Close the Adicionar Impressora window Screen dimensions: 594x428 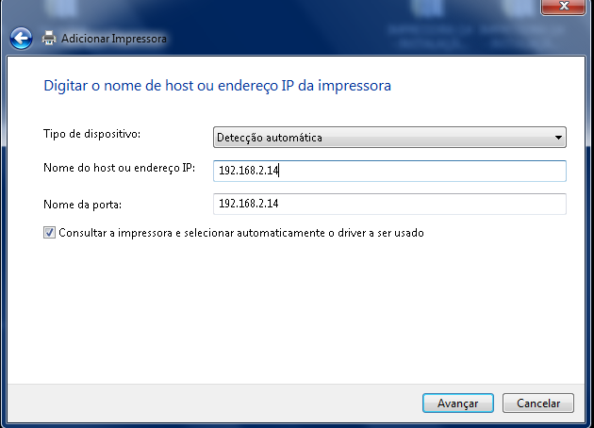pos(563,7)
